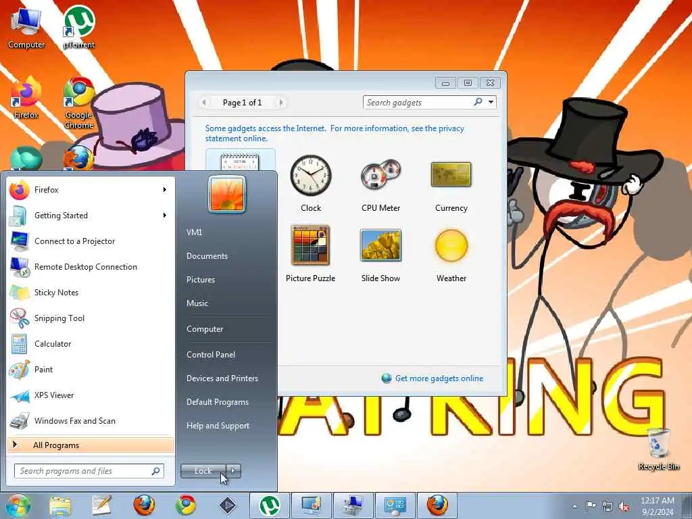This screenshot has width=692, height=519.
Task: Select the Google Chrome desktop shortcut
Action: pyautogui.click(x=79, y=103)
